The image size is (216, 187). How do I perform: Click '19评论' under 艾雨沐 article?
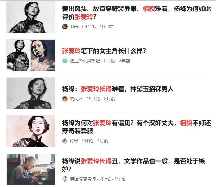point(93,99)
